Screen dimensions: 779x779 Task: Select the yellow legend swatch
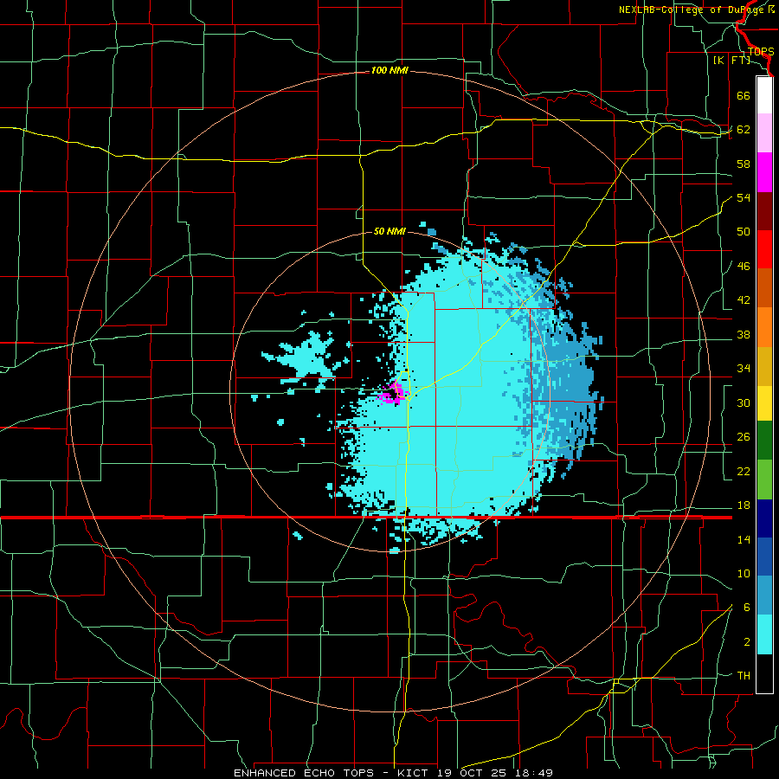(764, 403)
